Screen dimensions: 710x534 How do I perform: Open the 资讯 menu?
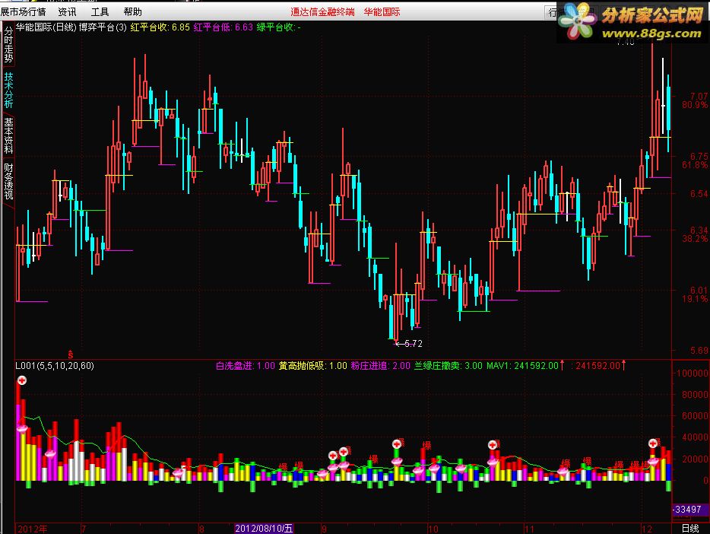[x=67, y=11]
